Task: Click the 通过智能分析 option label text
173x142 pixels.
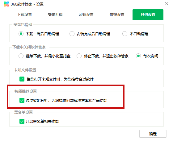Action: [66, 100]
